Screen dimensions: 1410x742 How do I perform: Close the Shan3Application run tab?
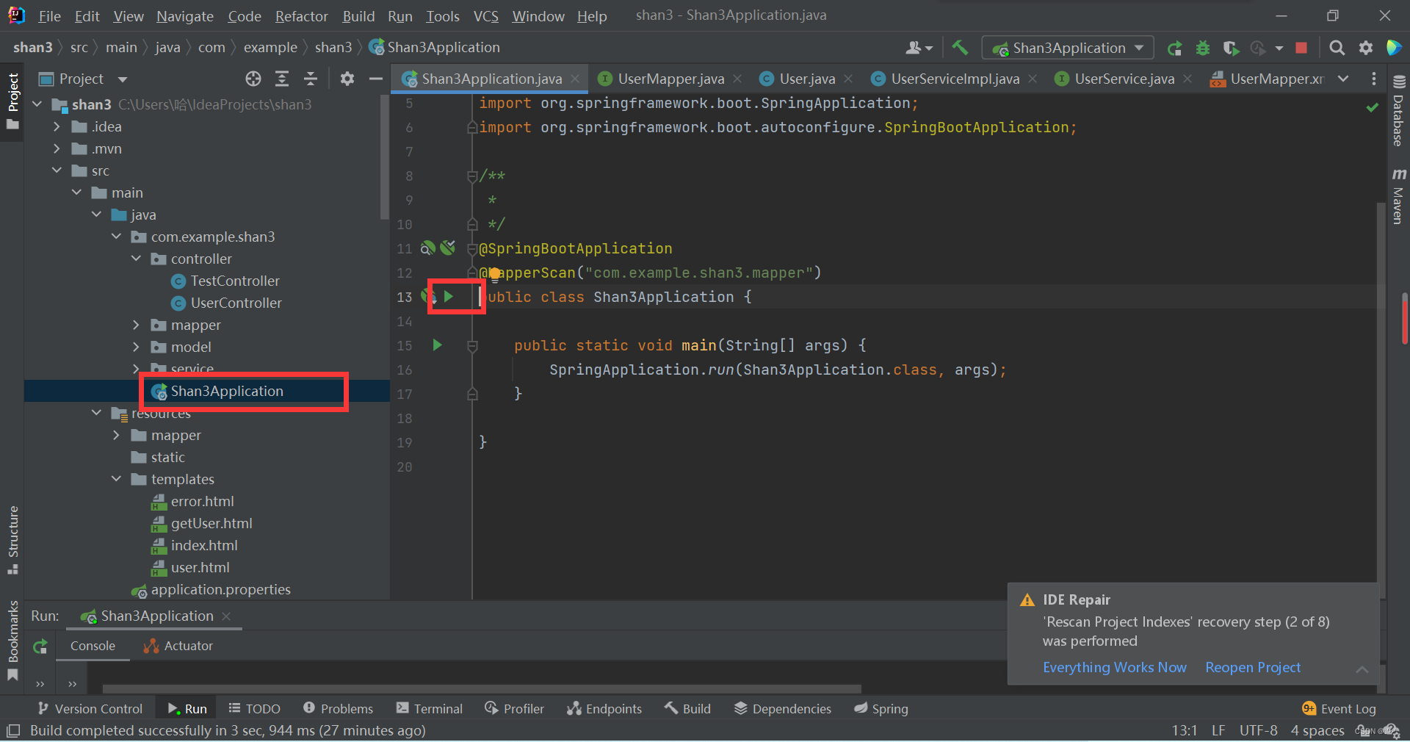pos(226,616)
